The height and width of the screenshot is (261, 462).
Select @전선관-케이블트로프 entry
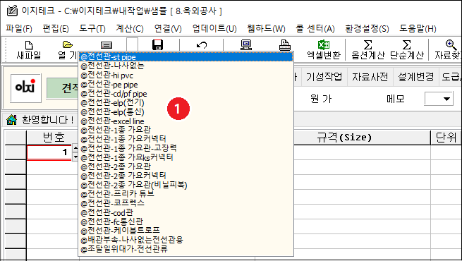[x=186, y=230]
